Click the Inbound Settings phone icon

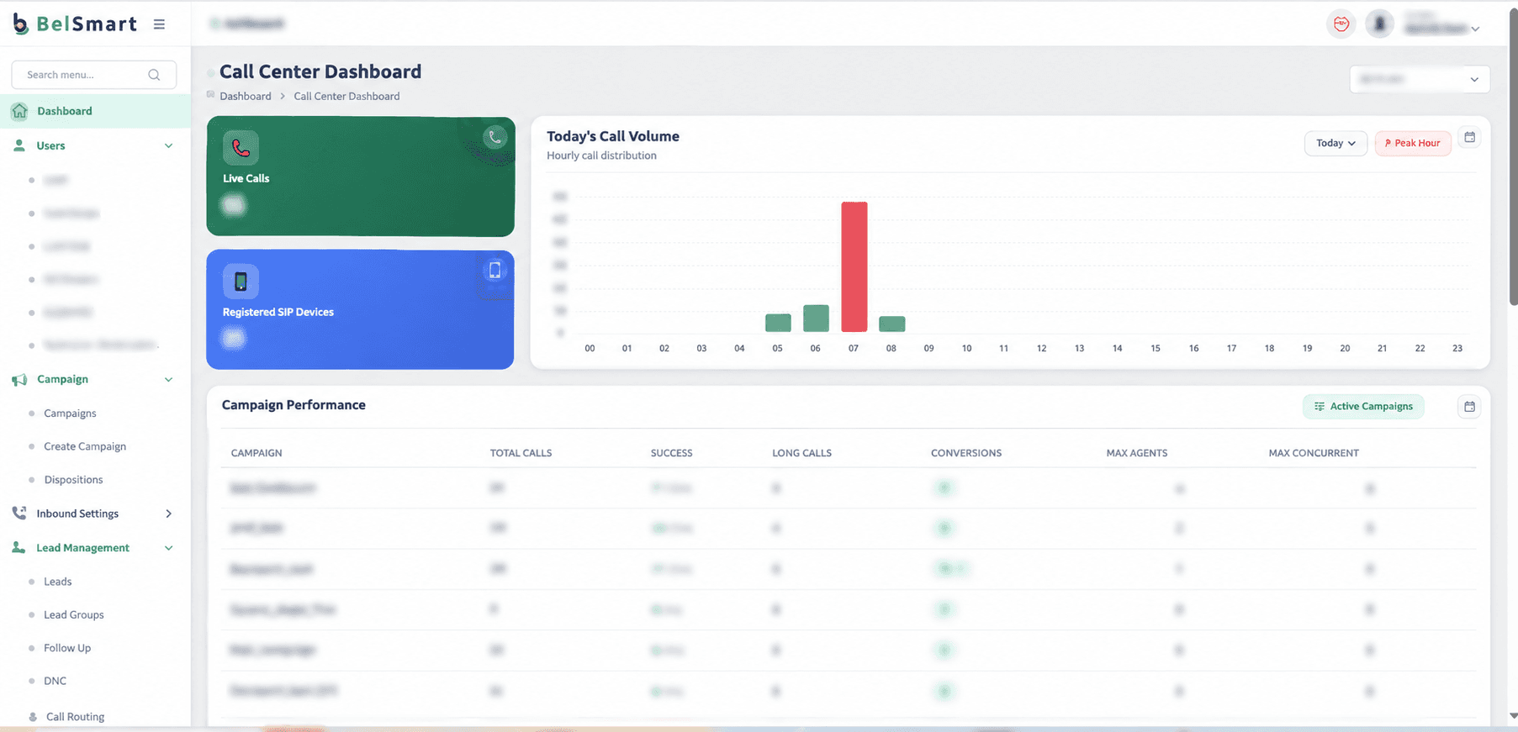pos(19,513)
